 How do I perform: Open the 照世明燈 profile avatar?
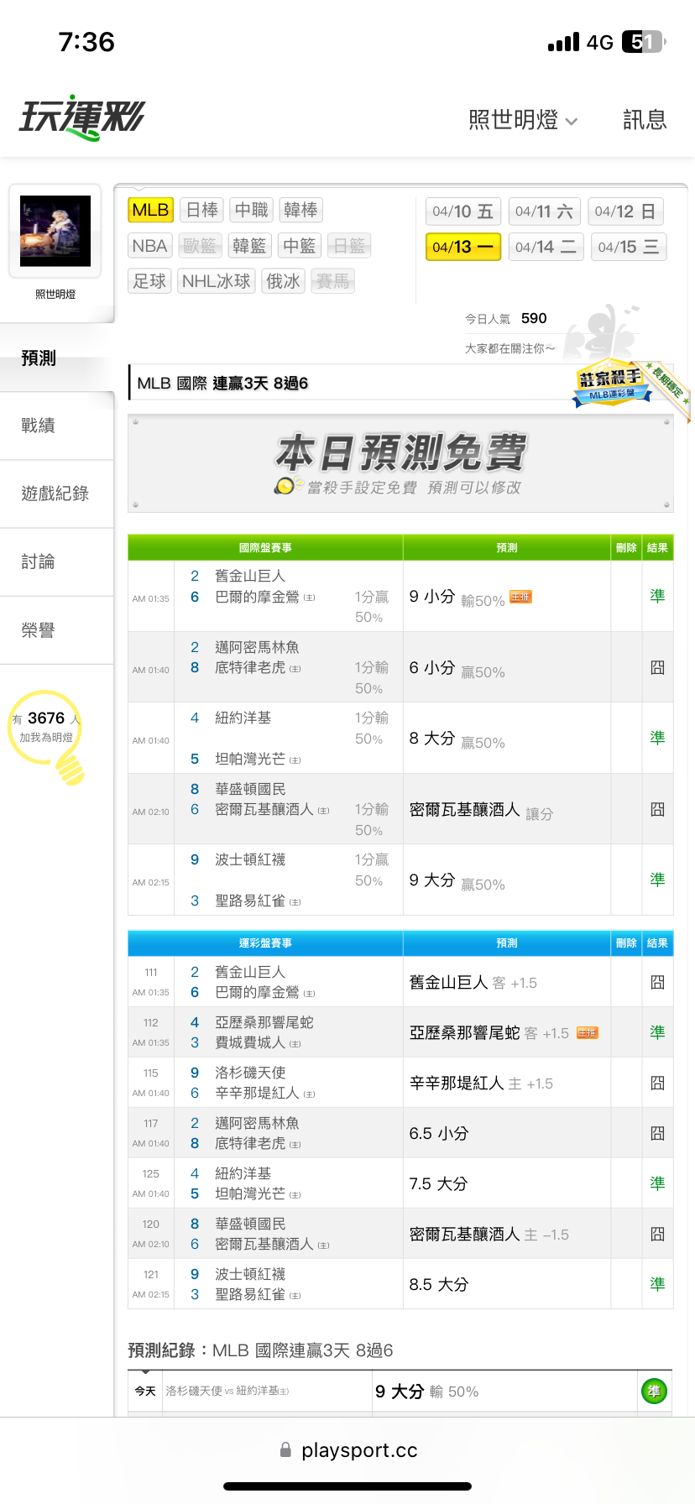tap(55, 231)
